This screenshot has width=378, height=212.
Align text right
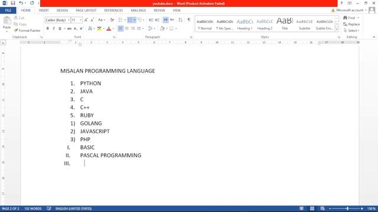[x=132, y=29]
